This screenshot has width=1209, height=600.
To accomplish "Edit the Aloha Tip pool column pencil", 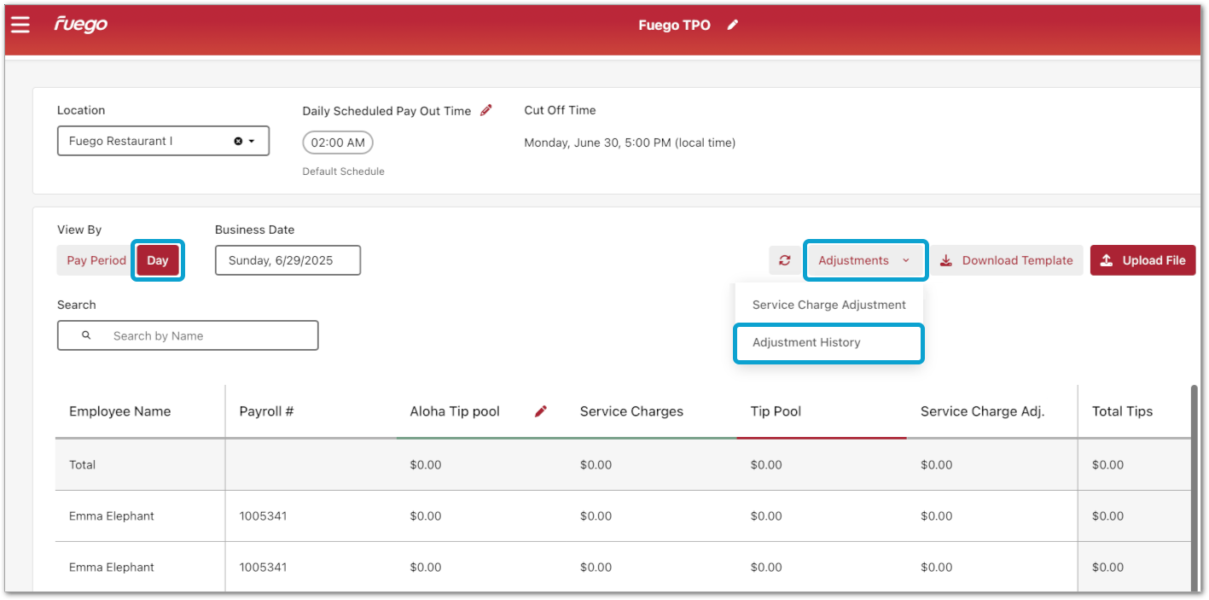I will click(x=540, y=411).
